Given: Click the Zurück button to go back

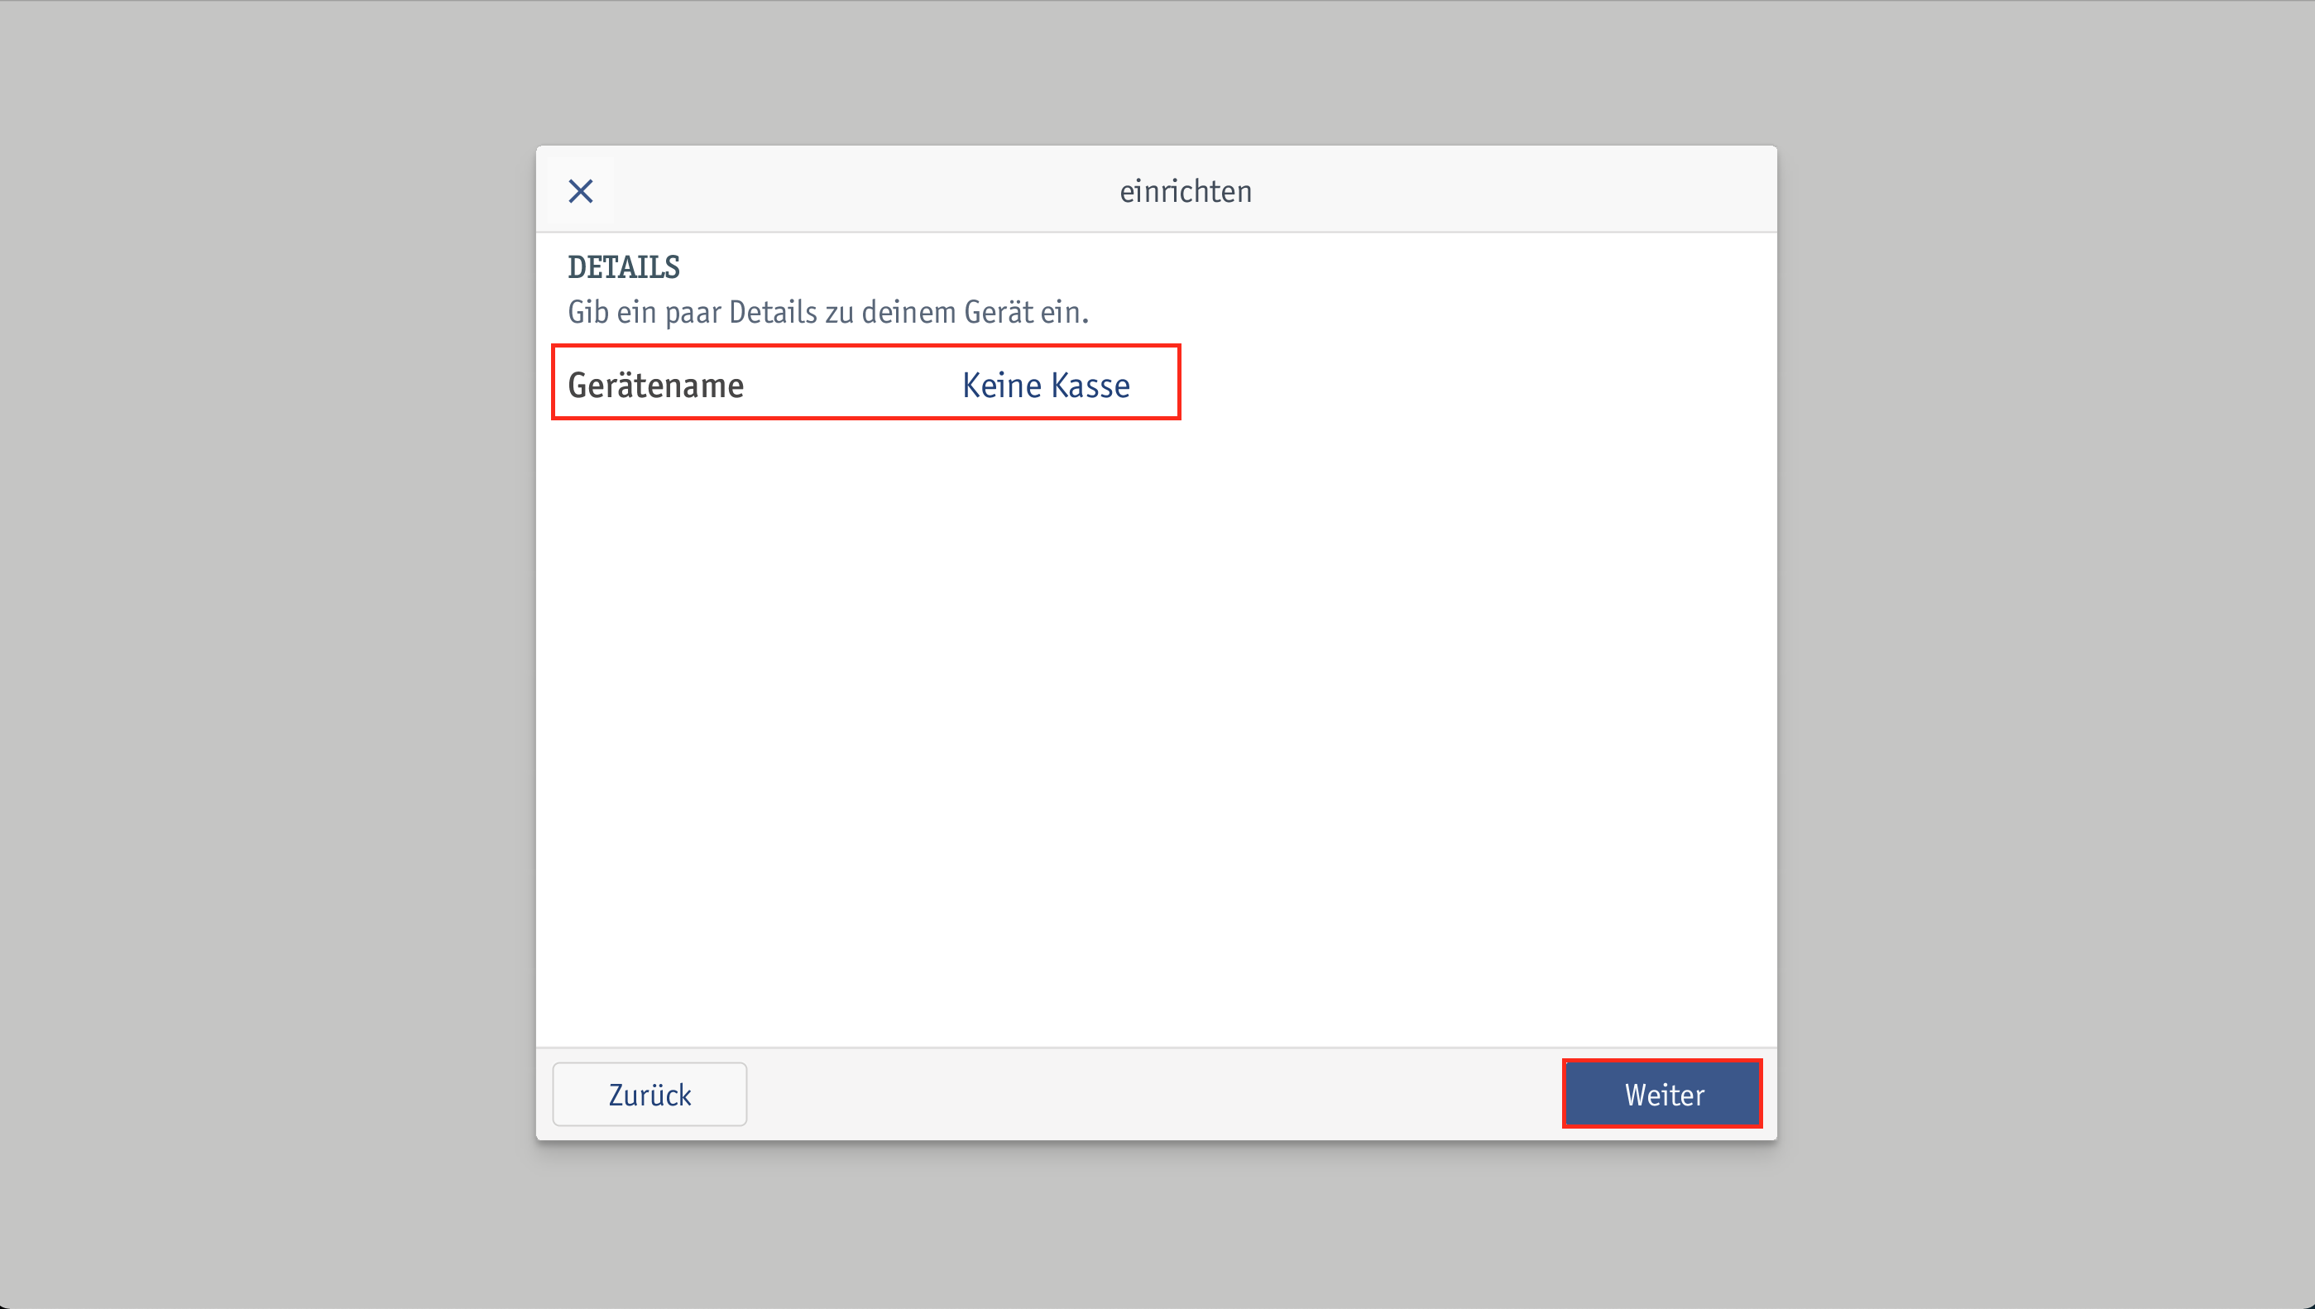Looking at the screenshot, I should [x=649, y=1094].
